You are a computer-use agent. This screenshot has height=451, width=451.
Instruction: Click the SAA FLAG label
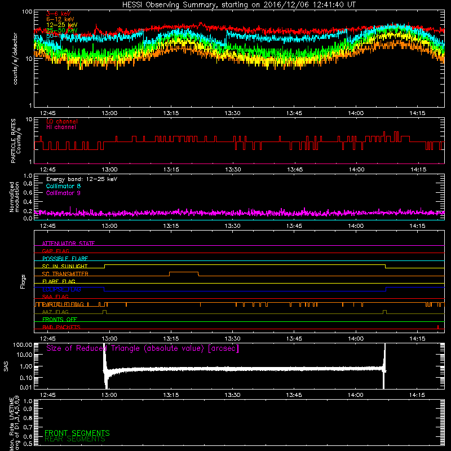[55, 297]
